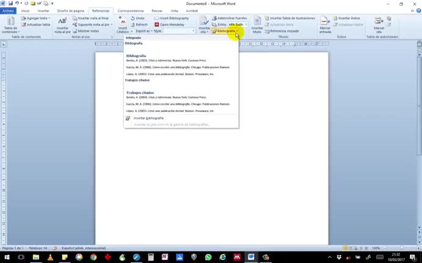422x263 pixels.
Task: Open Notas al pie dialog launcher
Action: point(112,37)
